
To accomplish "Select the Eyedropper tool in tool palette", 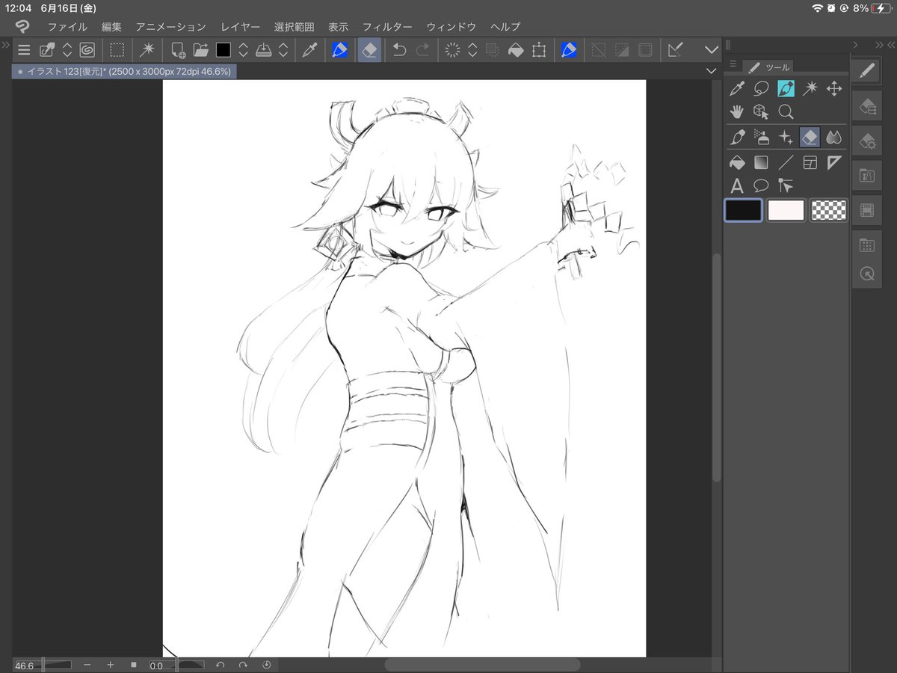I will click(x=737, y=90).
